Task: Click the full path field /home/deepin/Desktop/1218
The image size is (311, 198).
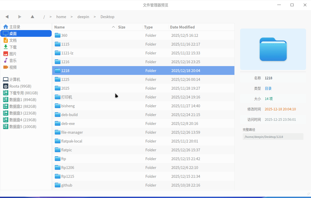Action: [x=273, y=137]
